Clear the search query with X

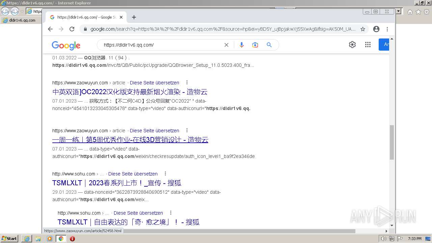tap(226, 45)
